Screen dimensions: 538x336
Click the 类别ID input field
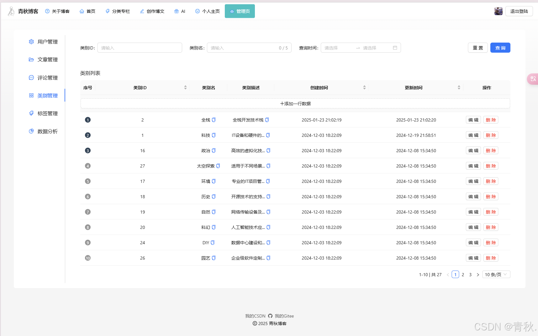point(140,48)
